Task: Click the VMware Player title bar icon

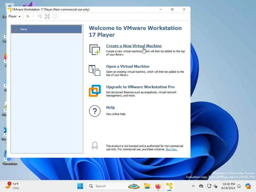Action: (x=9, y=9)
